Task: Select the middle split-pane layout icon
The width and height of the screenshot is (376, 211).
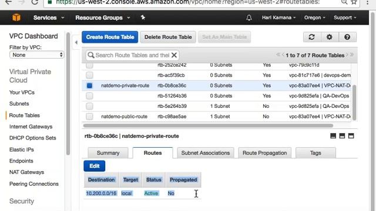Action: 342,136
